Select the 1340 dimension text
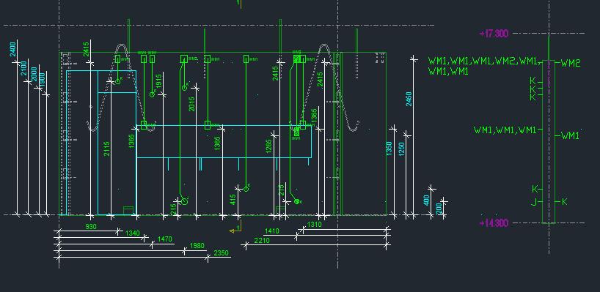Viewport: 600px width, 292px height. pyautogui.click(x=133, y=233)
